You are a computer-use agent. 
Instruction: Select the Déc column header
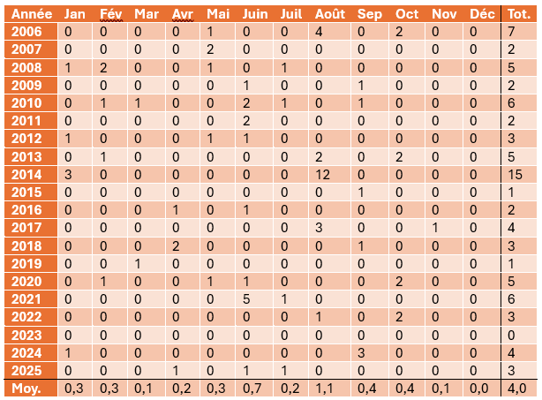coord(482,14)
